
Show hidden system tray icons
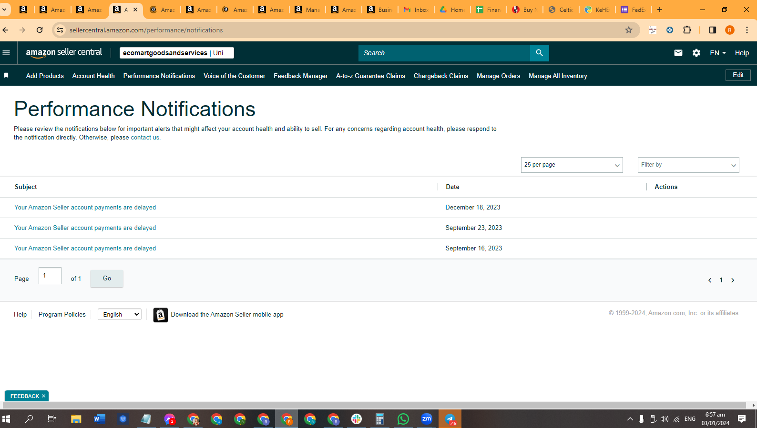pos(630,419)
